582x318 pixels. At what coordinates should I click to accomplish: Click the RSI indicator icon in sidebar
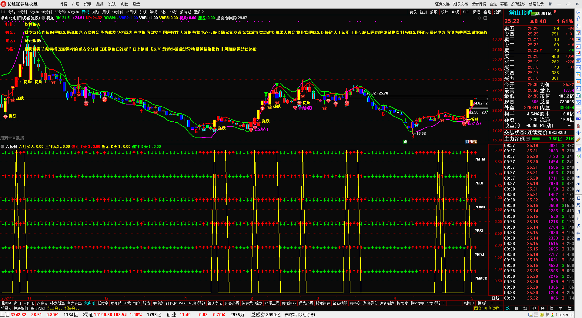coord(578,119)
